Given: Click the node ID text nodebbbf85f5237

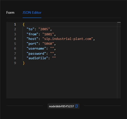Looking at the screenshot, I should (x=61, y=106).
